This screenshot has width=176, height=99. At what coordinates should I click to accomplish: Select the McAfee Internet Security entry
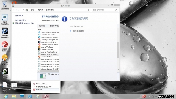(x=49, y=54)
